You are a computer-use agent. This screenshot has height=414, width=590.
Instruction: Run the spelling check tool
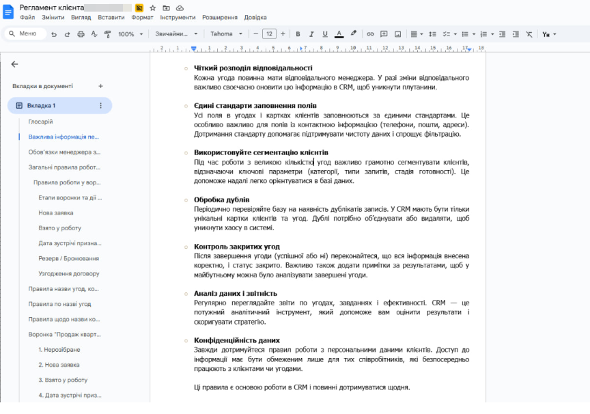[x=93, y=33]
